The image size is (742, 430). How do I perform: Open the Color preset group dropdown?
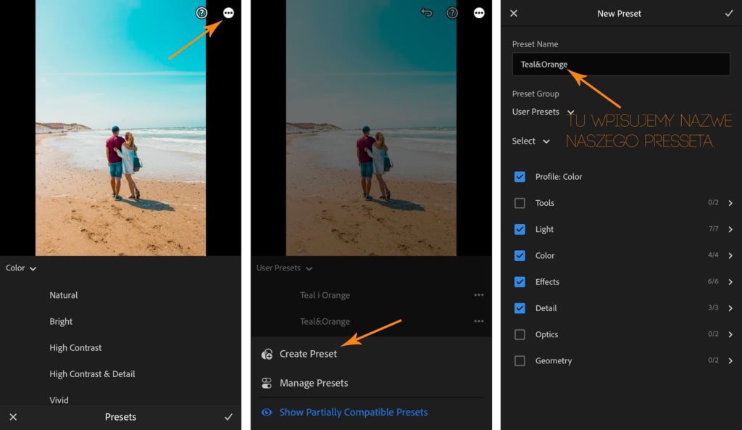tap(21, 268)
